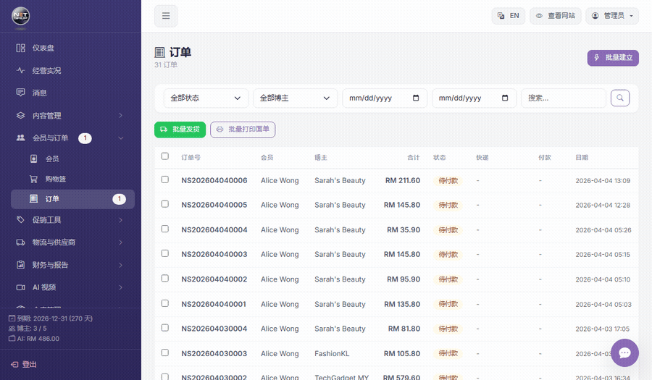Check order NS202604040004

[165, 229]
